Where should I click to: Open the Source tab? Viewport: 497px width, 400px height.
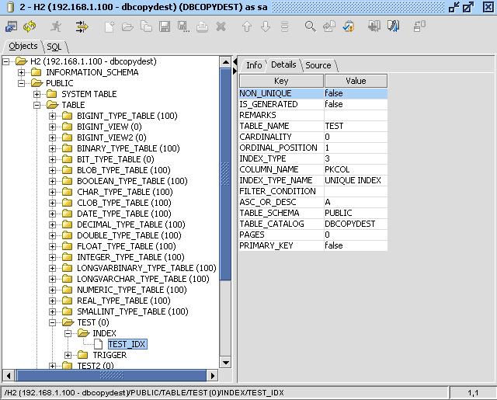point(318,65)
